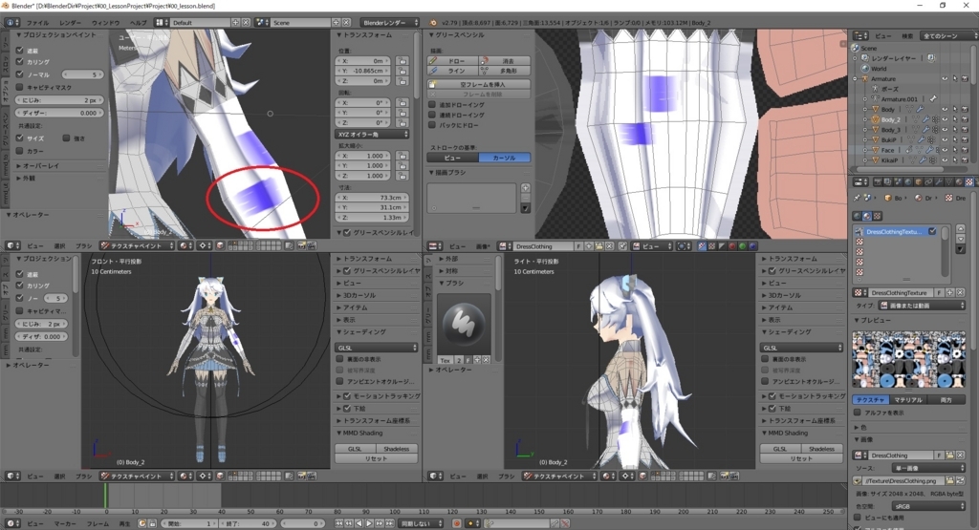979x530 pixels.
Task: Open GLSL shading dropdown in front view panel
Action: (376, 348)
